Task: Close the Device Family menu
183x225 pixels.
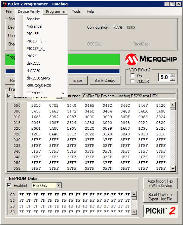Action: pos(29,11)
